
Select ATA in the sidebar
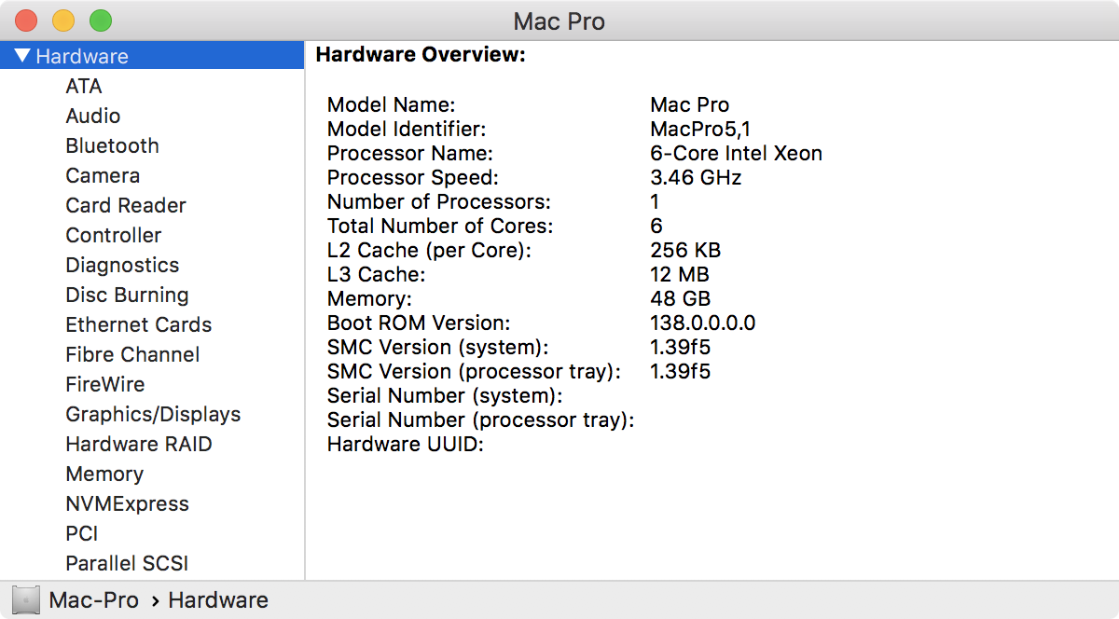tap(84, 86)
